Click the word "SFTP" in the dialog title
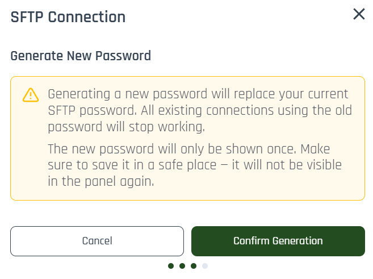Screen dimensions: 373x279 click(x=27, y=16)
